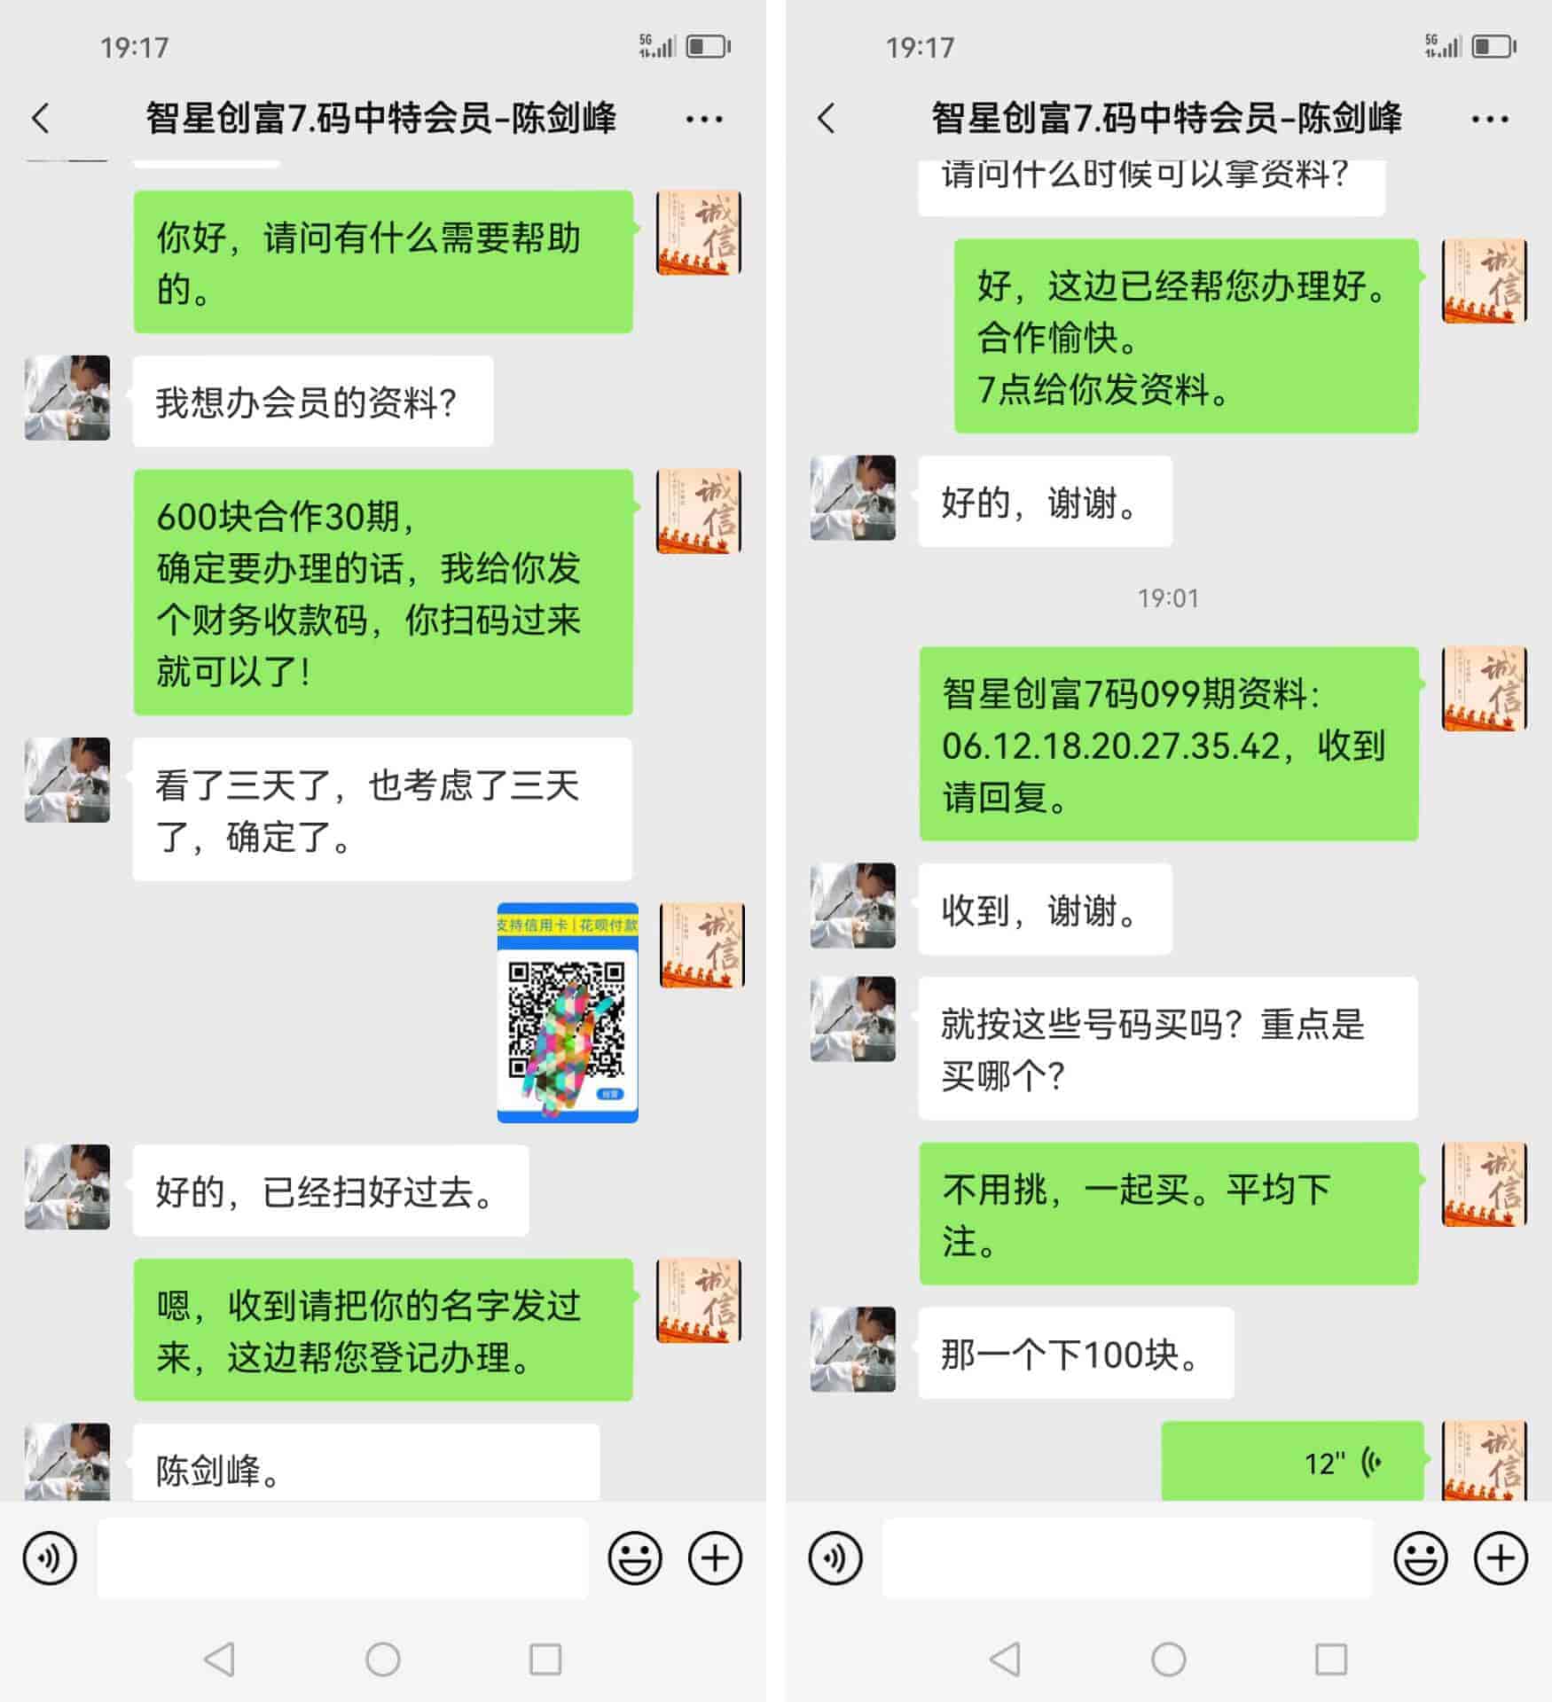
Task: Tap sender avatar next to '600块合作30期' message
Action: (699, 511)
